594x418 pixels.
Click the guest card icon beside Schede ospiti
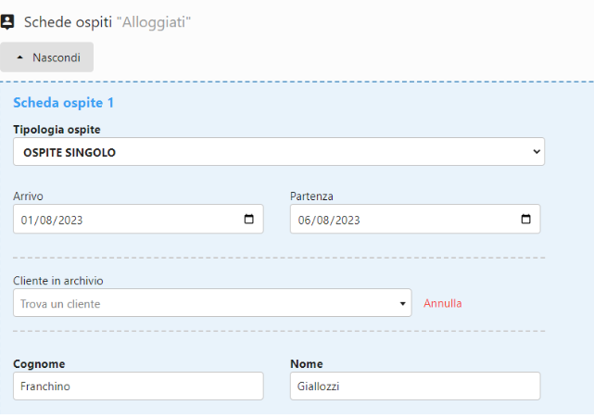8,21
